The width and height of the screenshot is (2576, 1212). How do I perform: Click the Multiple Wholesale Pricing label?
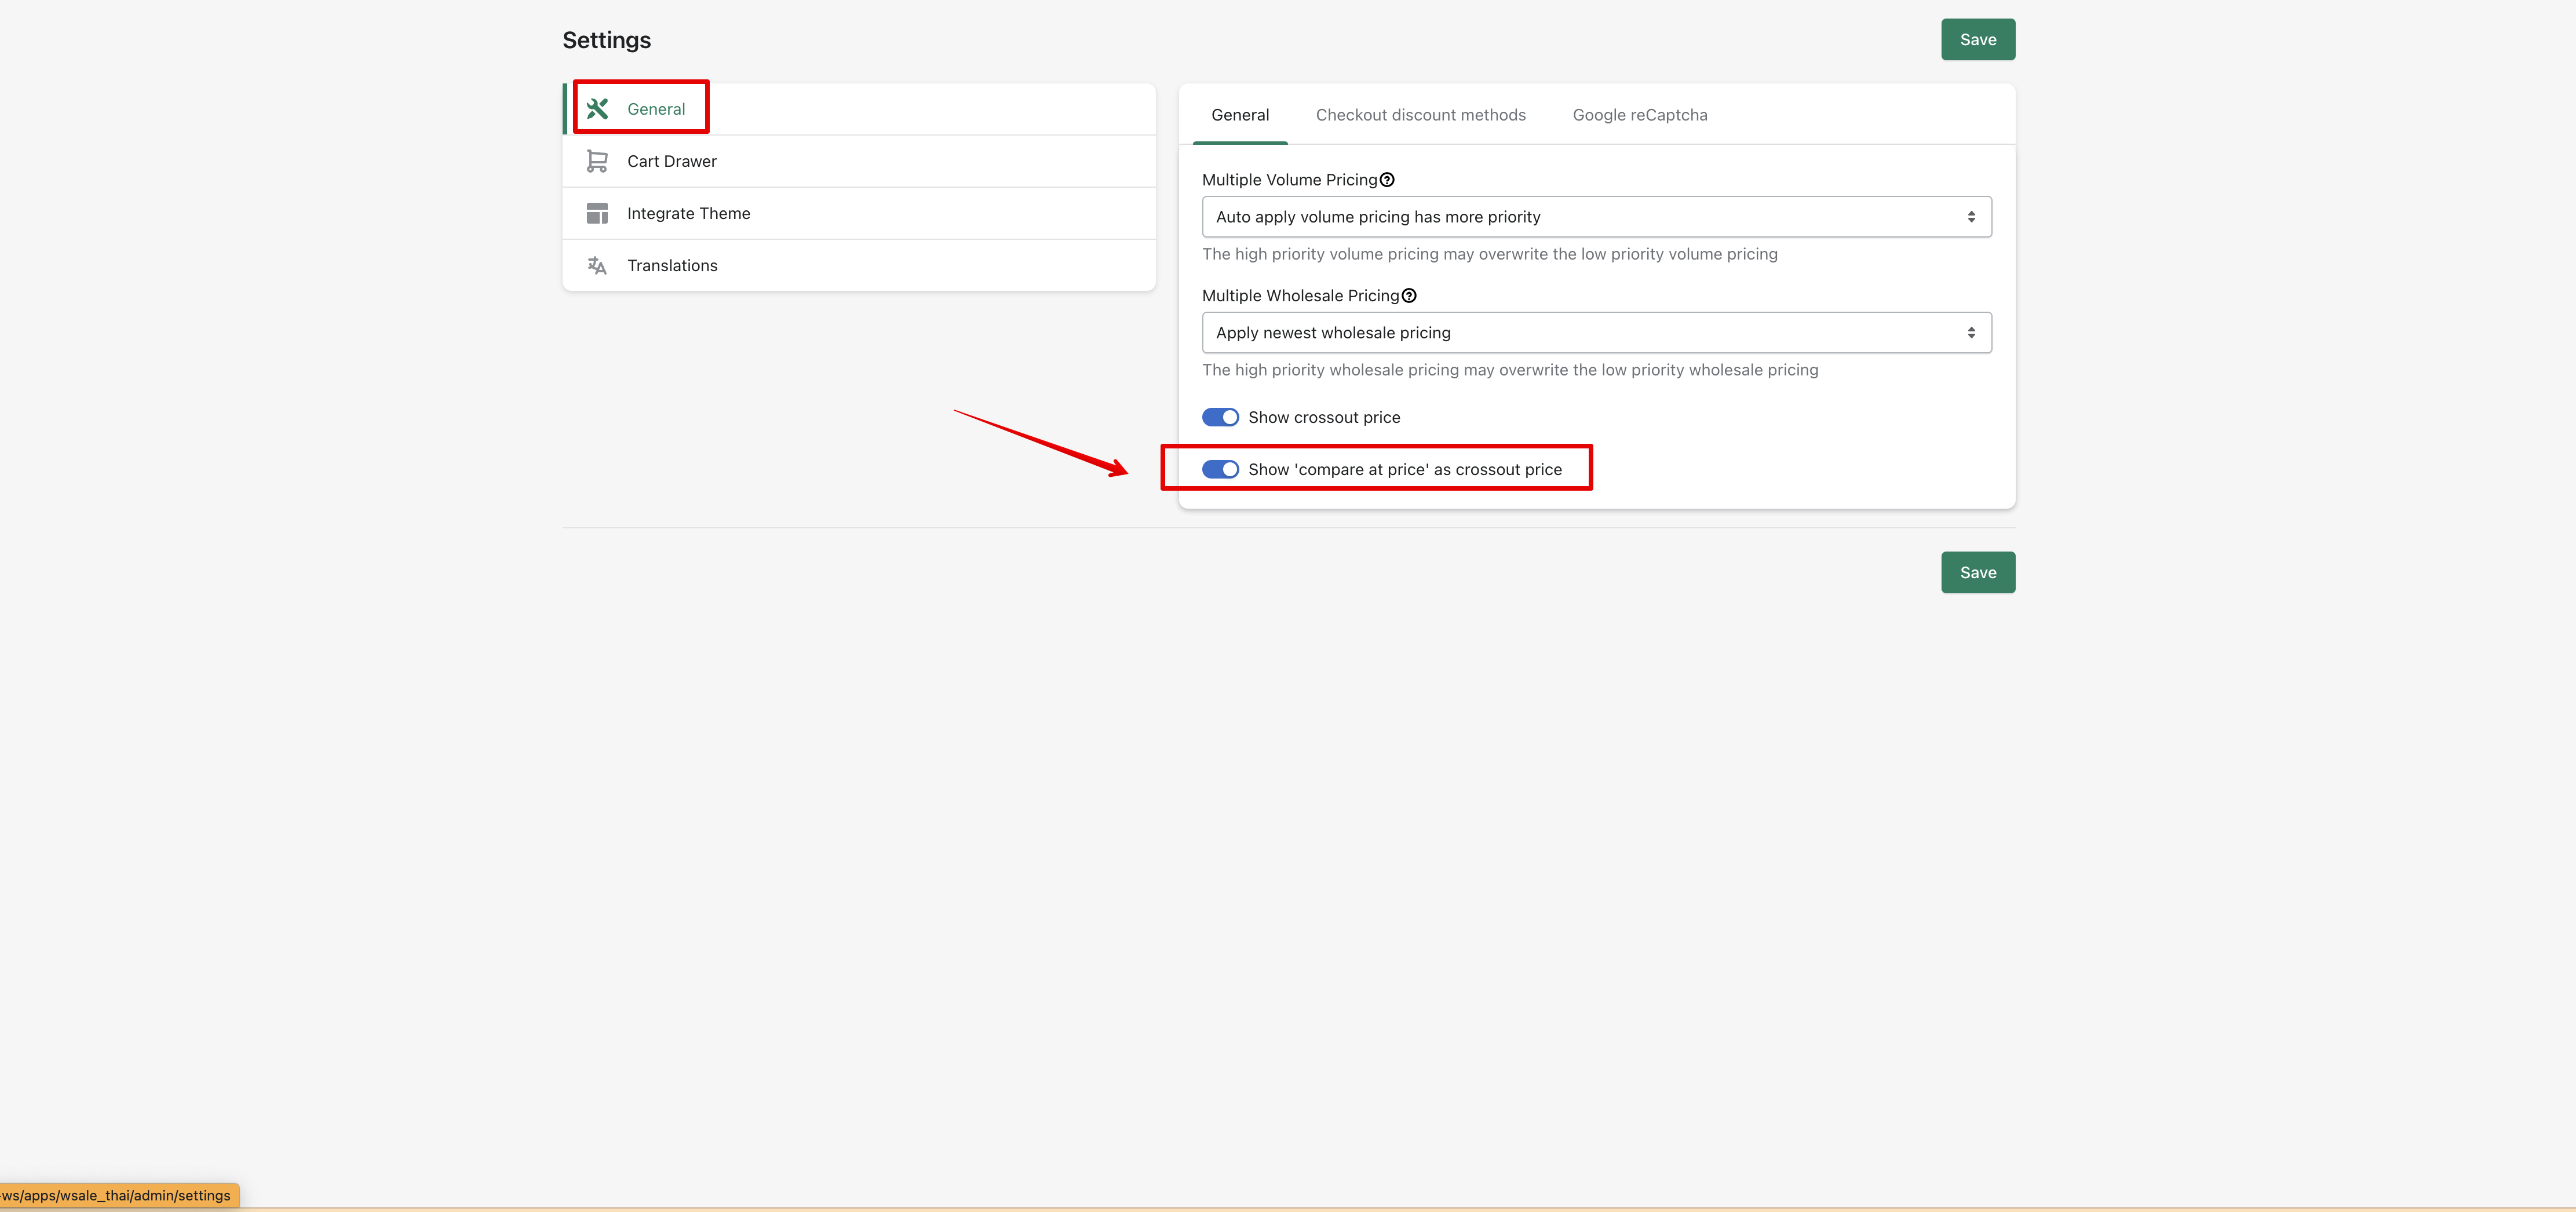tap(1300, 296)
